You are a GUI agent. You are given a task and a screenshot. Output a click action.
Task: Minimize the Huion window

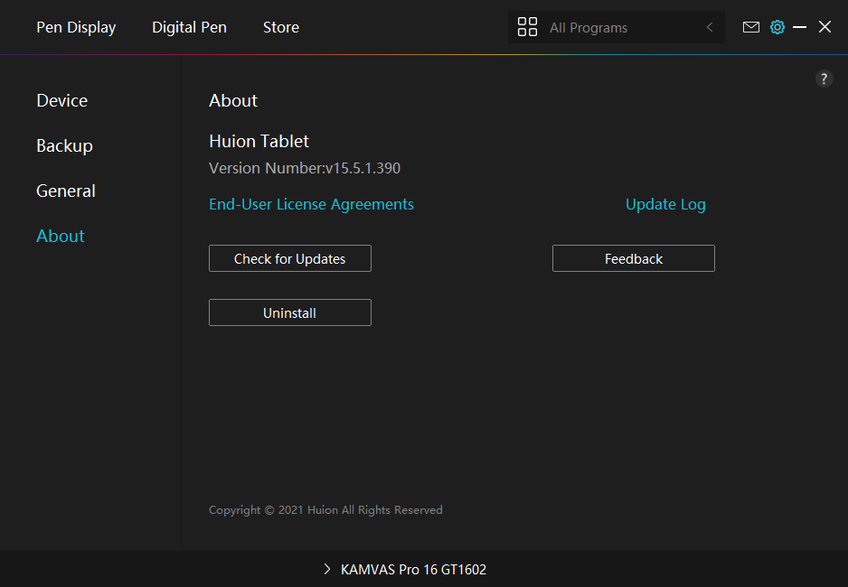pos(799,27)
